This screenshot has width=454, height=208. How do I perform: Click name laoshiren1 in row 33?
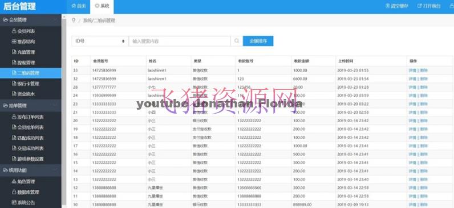tap(157, 70)
